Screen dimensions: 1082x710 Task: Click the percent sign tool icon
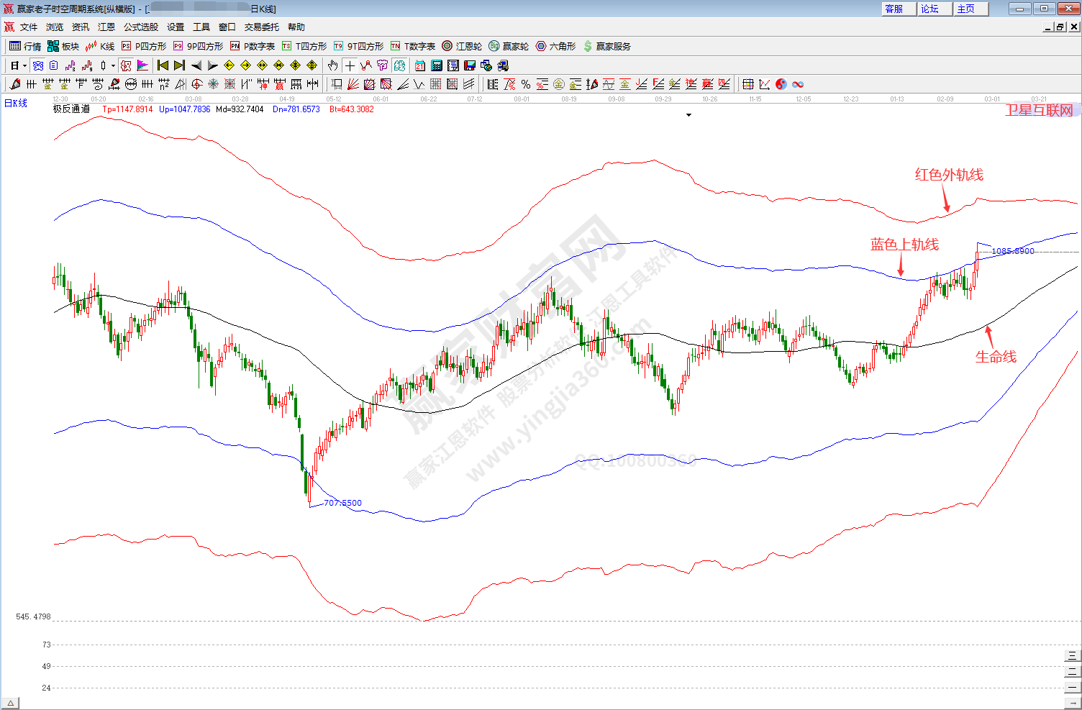(526, 84)
